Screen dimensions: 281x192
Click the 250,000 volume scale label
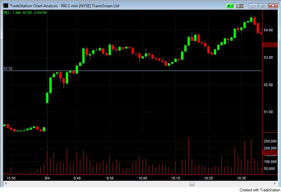[270, 141]
